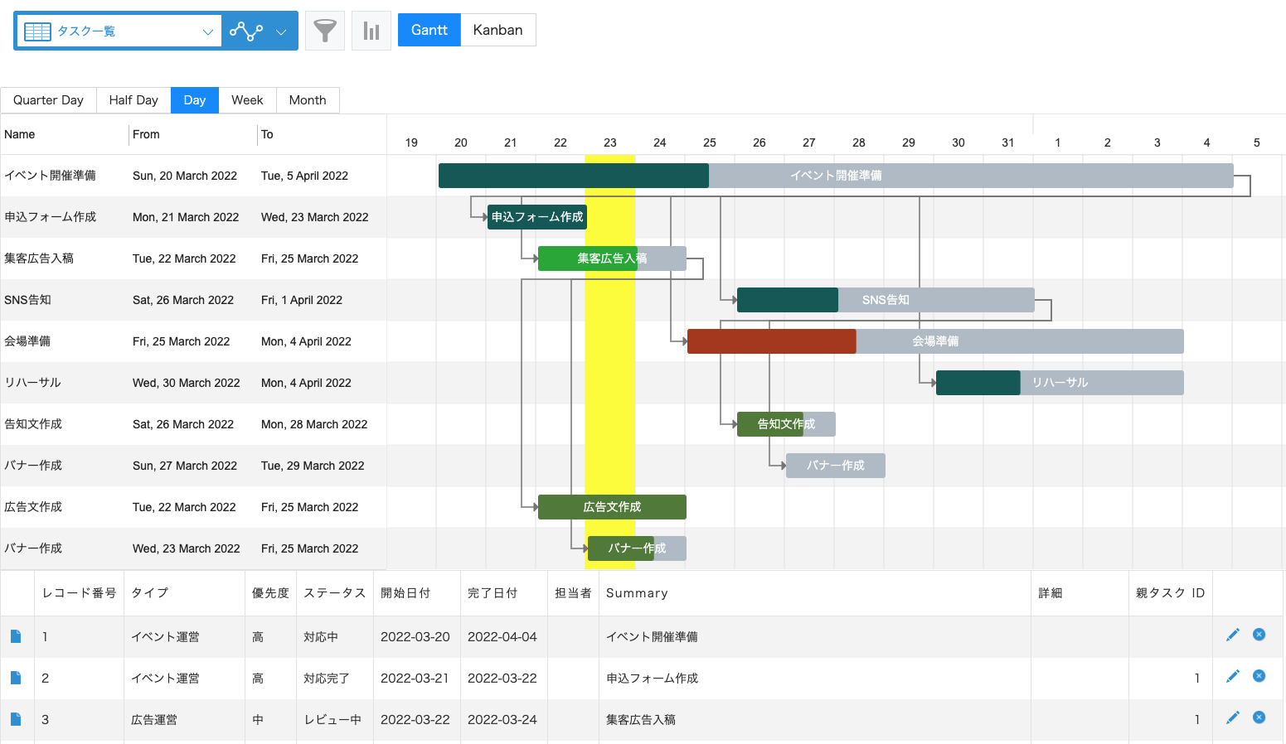Select the Week timescale tab
This screenshot has height=744, width=1286.
point(247,99)
